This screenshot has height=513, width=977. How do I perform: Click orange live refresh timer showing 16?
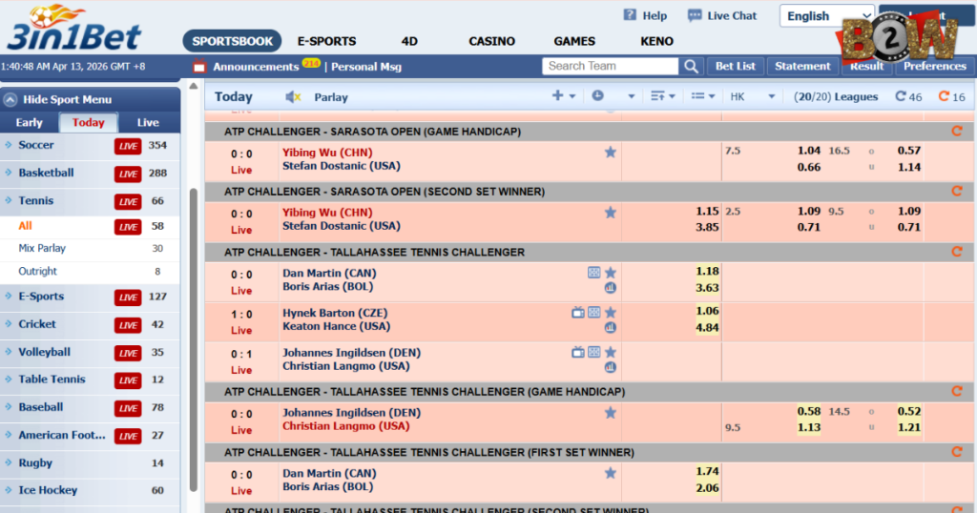click(x=951, y=96)
